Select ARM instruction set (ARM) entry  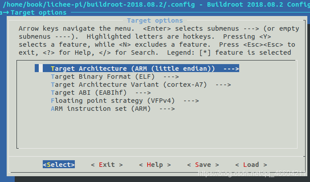point(113,109)
